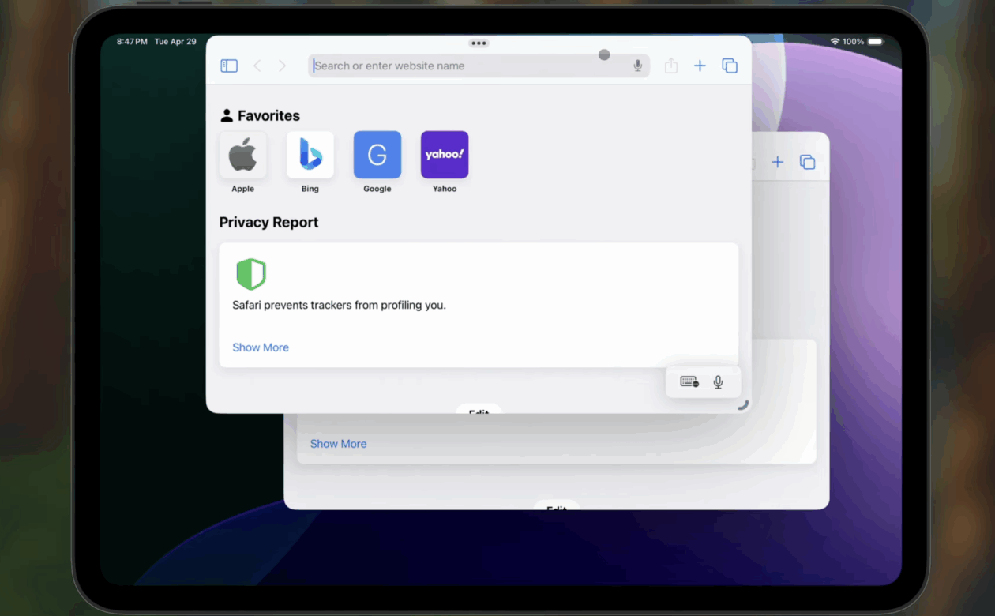Click the Favorites heading
The image size is (995, 616).
coord(268,116)
